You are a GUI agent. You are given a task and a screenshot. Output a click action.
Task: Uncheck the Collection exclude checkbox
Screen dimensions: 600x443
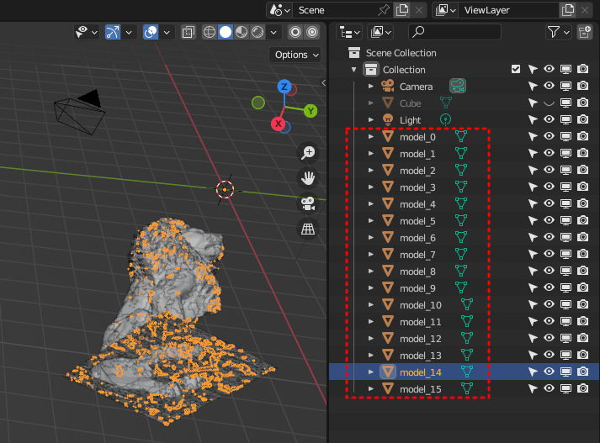point(516,69)
